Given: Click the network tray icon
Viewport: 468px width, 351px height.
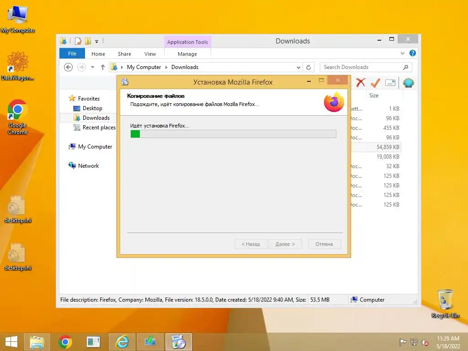Looking at the screenshot, I should click(414, 342).
